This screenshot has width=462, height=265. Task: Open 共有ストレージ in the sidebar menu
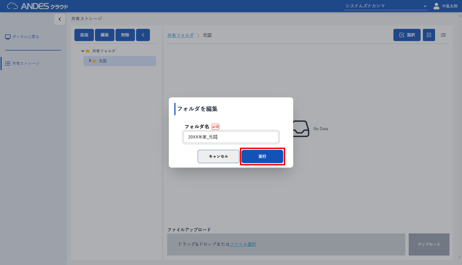[x=26, y=64]
